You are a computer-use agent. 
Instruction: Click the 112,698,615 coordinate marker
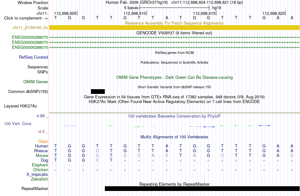tap(205, 13)
